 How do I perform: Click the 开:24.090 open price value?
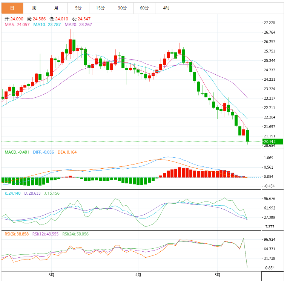coord(14,19)
